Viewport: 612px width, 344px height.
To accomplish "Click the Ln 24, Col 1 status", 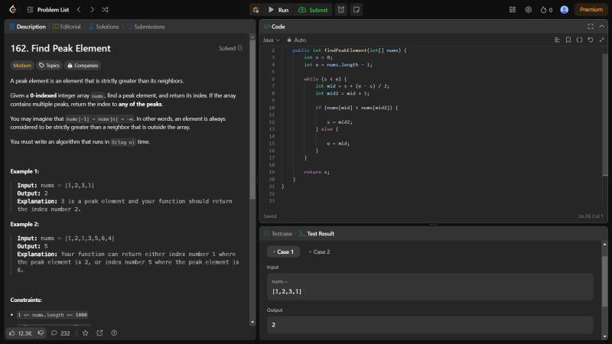I will 591,216.
